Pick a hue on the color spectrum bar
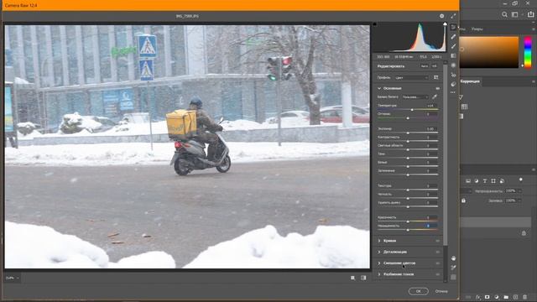The image size is (537, 302). click(528, 52)
